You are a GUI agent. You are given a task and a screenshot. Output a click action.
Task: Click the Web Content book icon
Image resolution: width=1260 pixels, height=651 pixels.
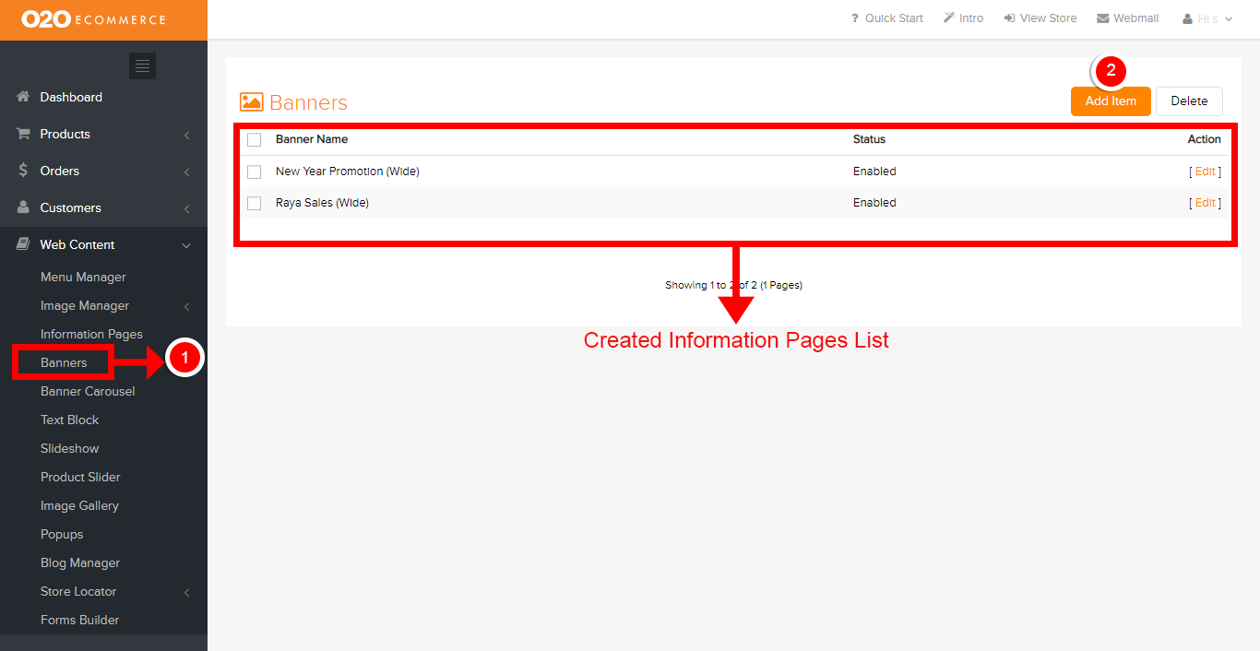(x=24, y=244)
